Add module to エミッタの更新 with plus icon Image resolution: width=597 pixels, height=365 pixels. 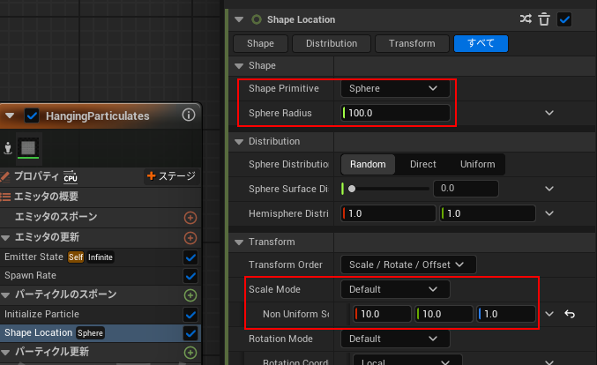click(x=190, y=237)
